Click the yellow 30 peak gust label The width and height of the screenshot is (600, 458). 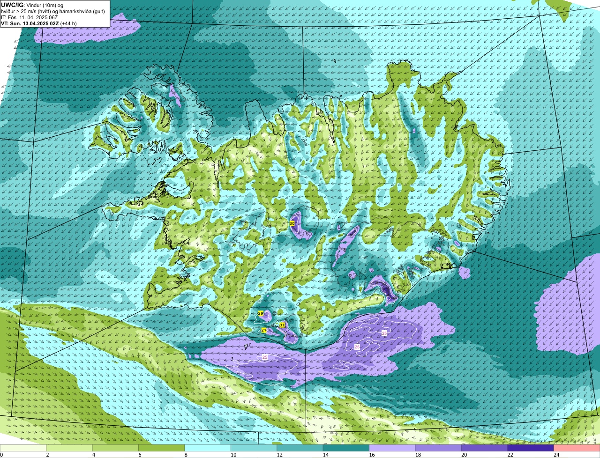pos(292,223)
